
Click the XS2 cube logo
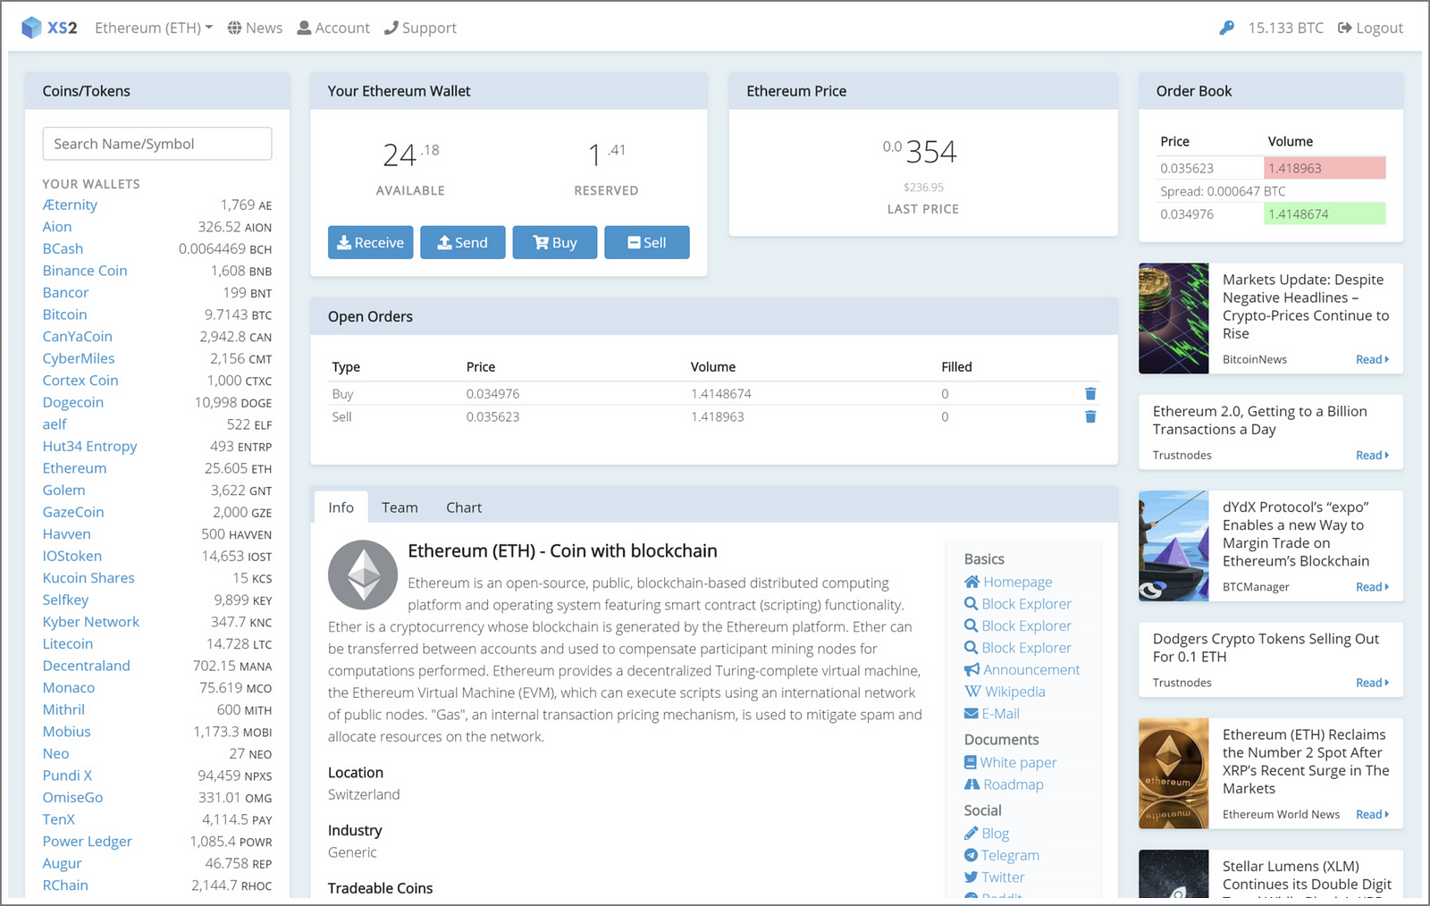coord(31,28)
